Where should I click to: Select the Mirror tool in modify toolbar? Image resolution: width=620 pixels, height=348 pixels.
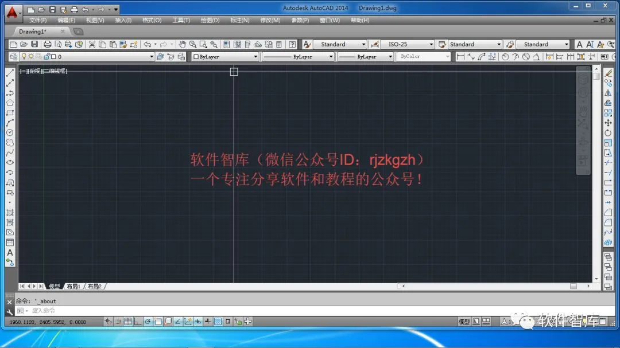[x=608, y=93]
